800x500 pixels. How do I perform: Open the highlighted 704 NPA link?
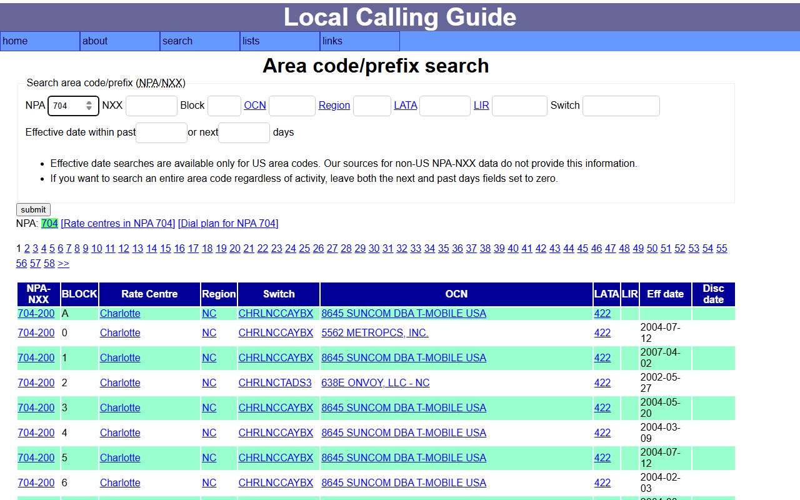click(x=49, y=224)
